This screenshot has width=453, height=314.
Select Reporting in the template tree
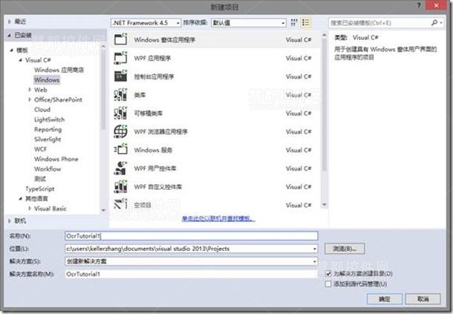pyautogui.click(x=48, y=129)
